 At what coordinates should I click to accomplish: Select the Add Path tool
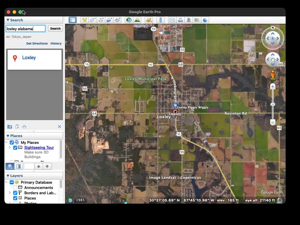[x=101, y=20]
